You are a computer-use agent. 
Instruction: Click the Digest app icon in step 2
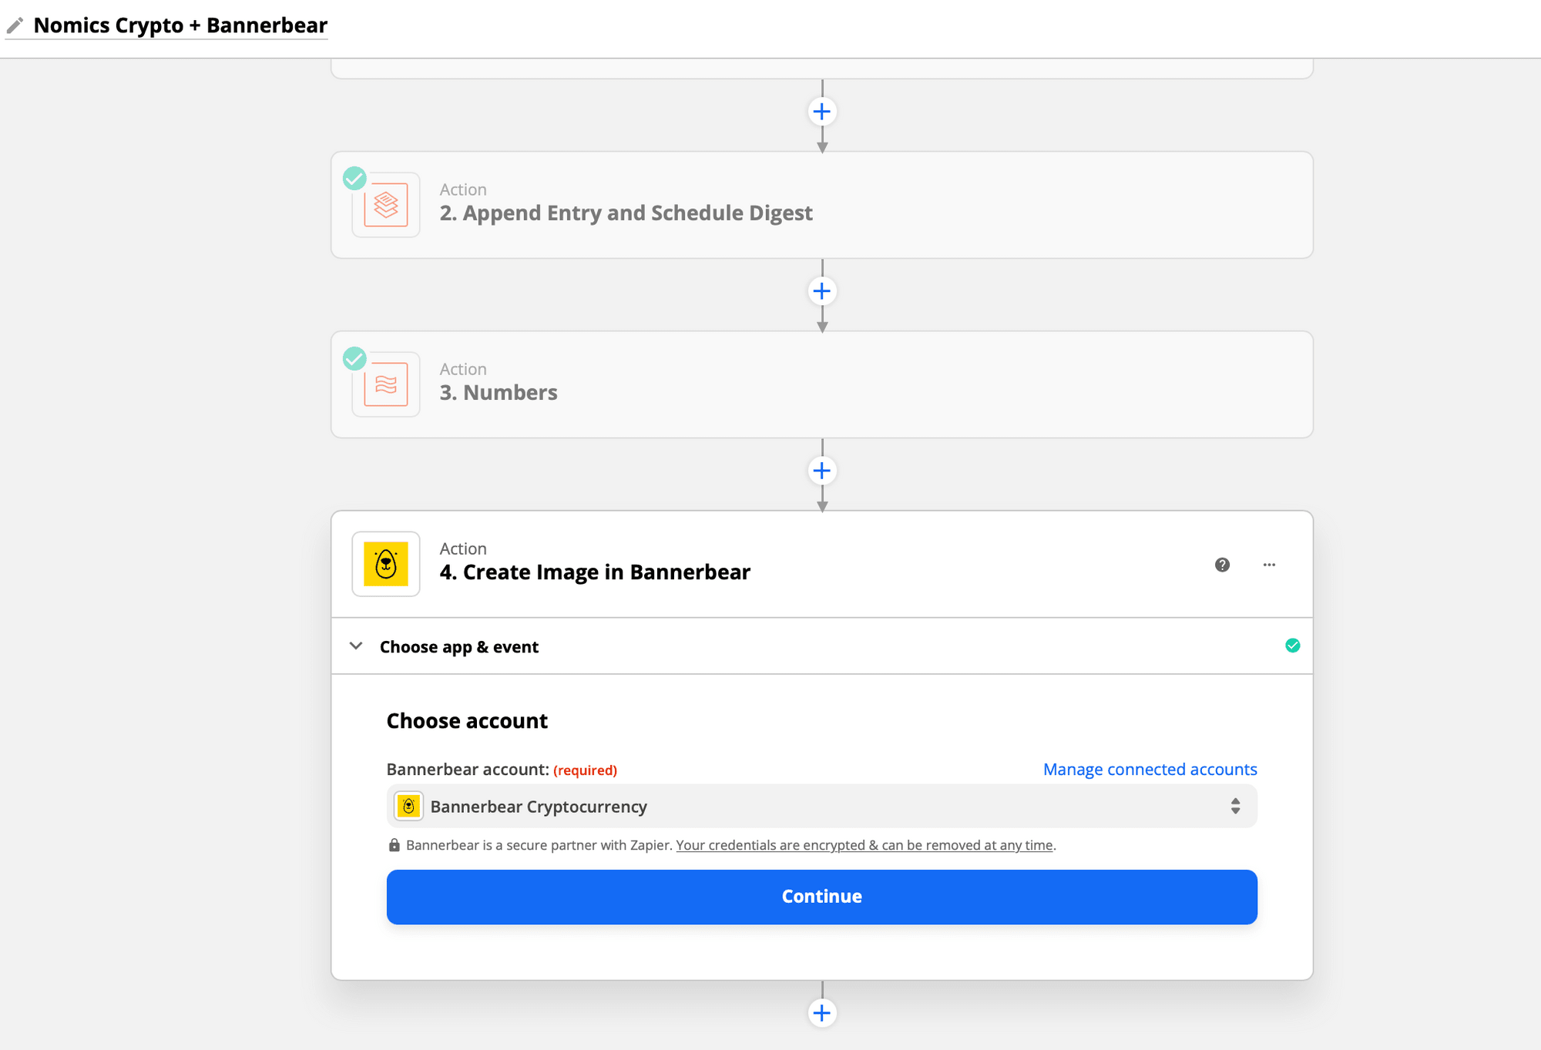[385, 205]
